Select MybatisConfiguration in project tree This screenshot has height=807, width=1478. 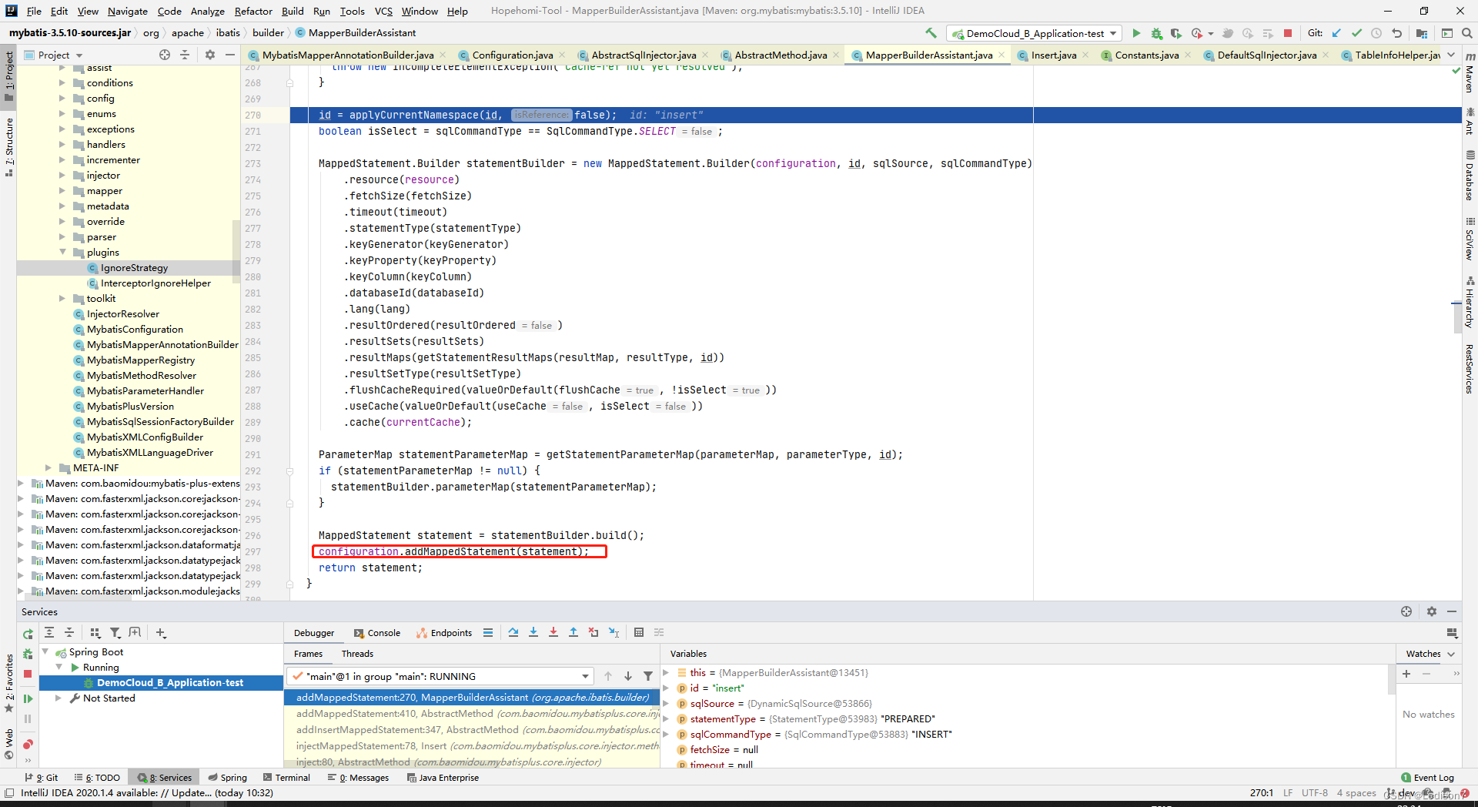tap(135, 330)
